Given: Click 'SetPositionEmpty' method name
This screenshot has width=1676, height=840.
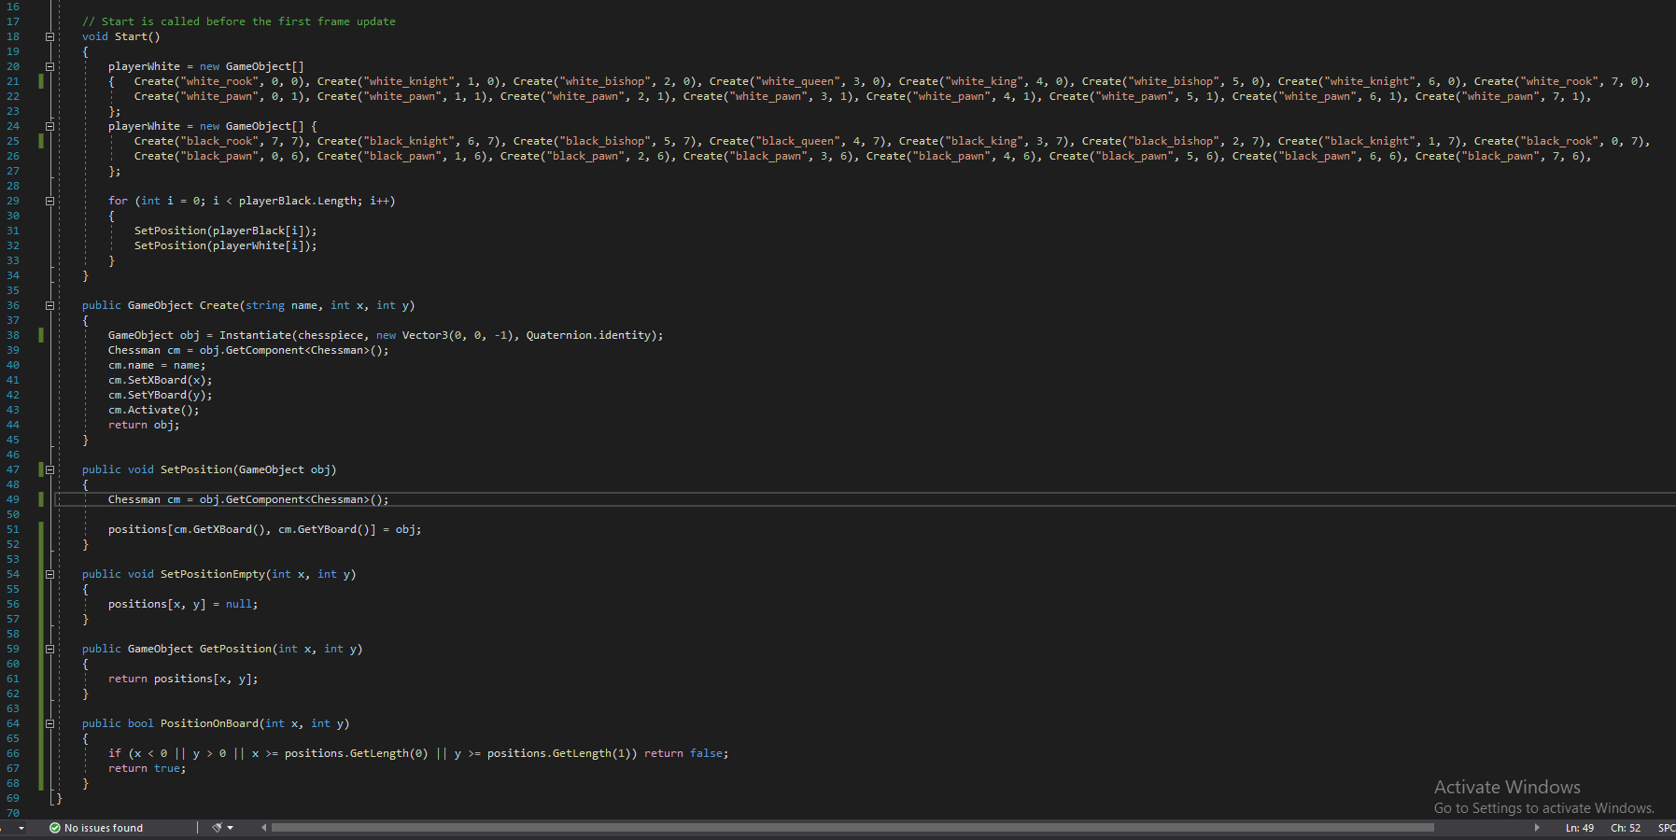Looking at the screenshot, I should point(213,574).
